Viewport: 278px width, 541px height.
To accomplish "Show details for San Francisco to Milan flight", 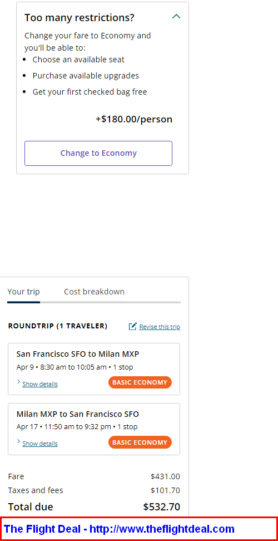I will [40, 384].
